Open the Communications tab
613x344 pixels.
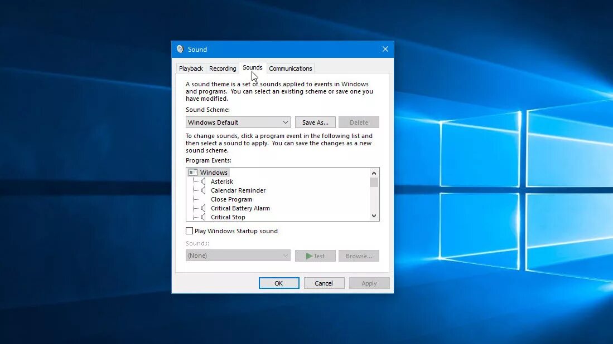point(291,68)
